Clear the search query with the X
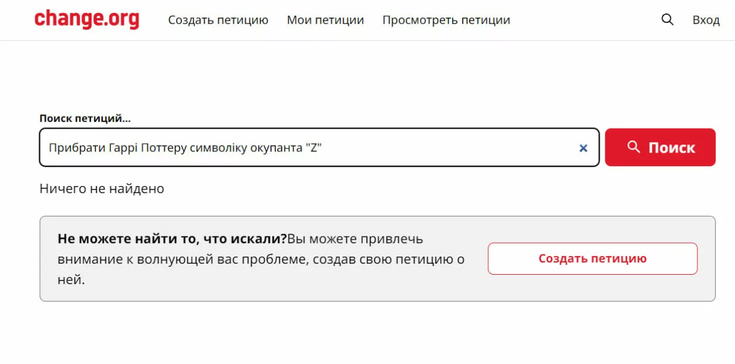This screenshot has width=735, height=364. pyautogui.click(x=583, y=149)
